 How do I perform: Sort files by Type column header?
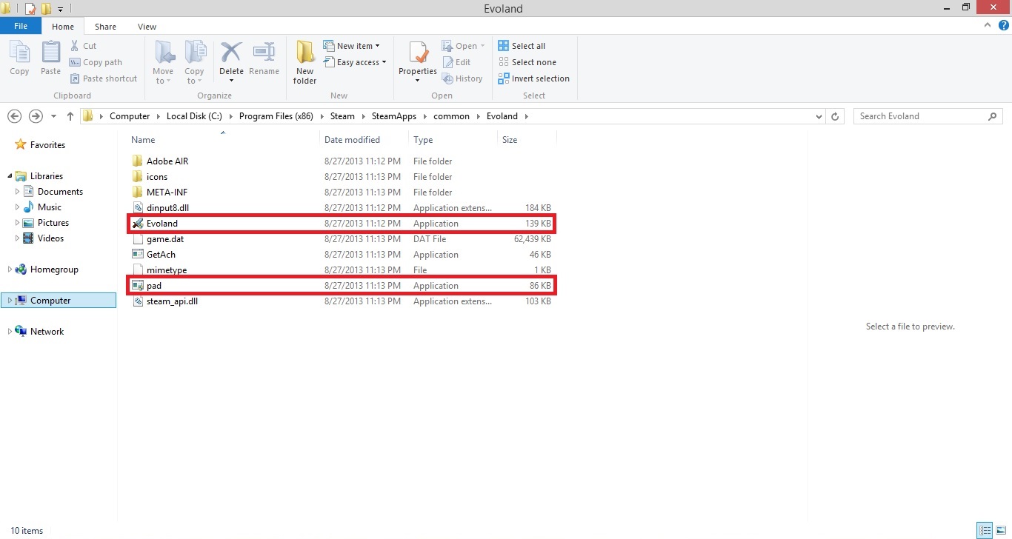(x=453, y=140)
